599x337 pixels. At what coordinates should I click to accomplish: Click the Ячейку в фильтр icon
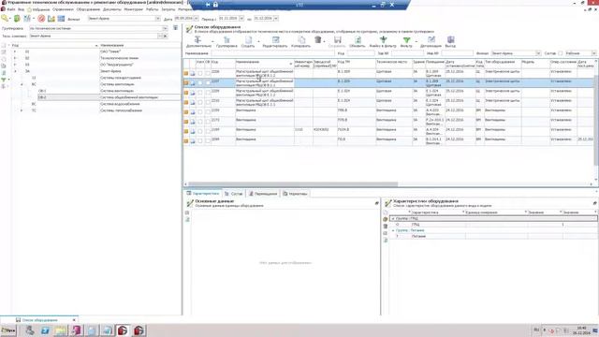click(x=383, y=39)
